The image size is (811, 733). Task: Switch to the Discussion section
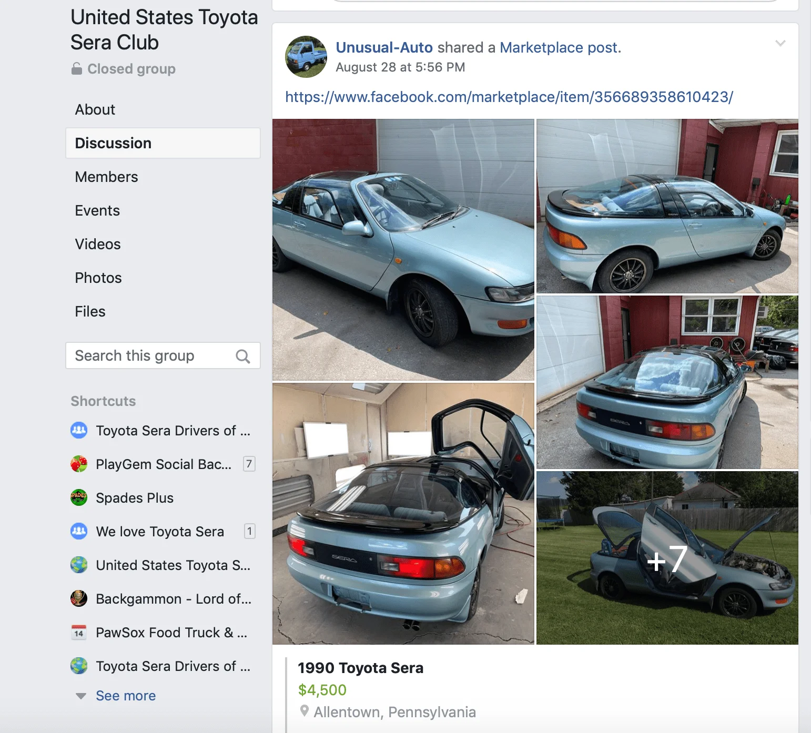163,143
